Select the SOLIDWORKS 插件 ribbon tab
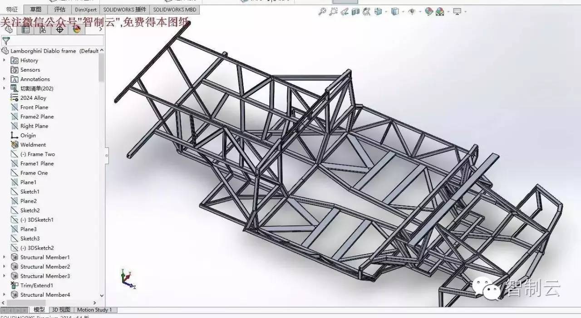 pos(125,10)
